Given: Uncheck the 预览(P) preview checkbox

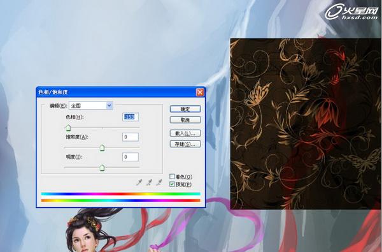Looking at the screenshot, I should (x=172, y=184).
